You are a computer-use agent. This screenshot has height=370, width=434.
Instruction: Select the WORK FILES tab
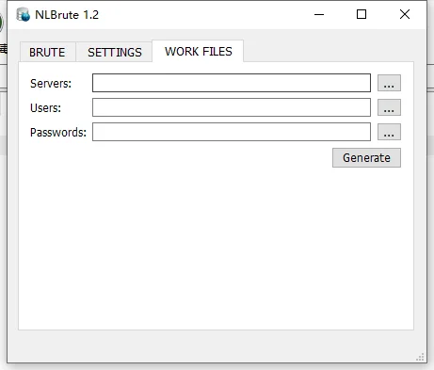pos(198,51)
